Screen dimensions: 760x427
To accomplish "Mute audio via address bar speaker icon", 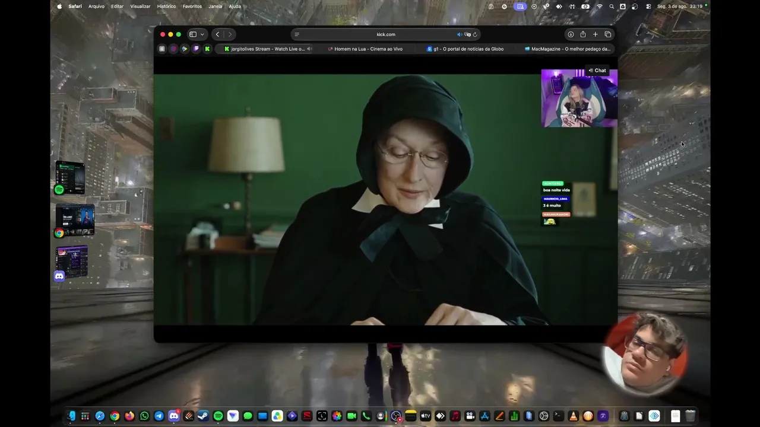I will tap(459, 34).
